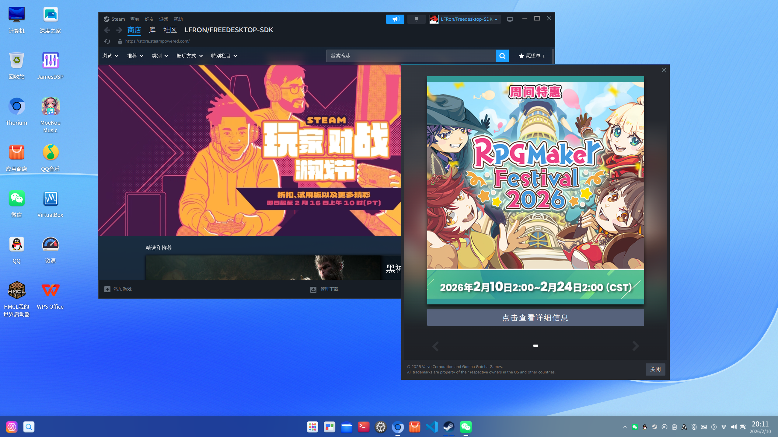Run store search with the magnifier icon

tap(502, 56)
